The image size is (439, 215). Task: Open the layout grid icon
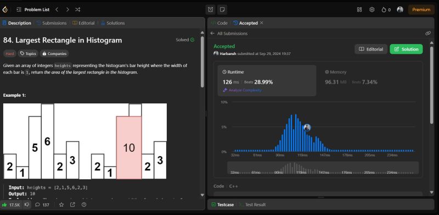click(x=359, y=9)
